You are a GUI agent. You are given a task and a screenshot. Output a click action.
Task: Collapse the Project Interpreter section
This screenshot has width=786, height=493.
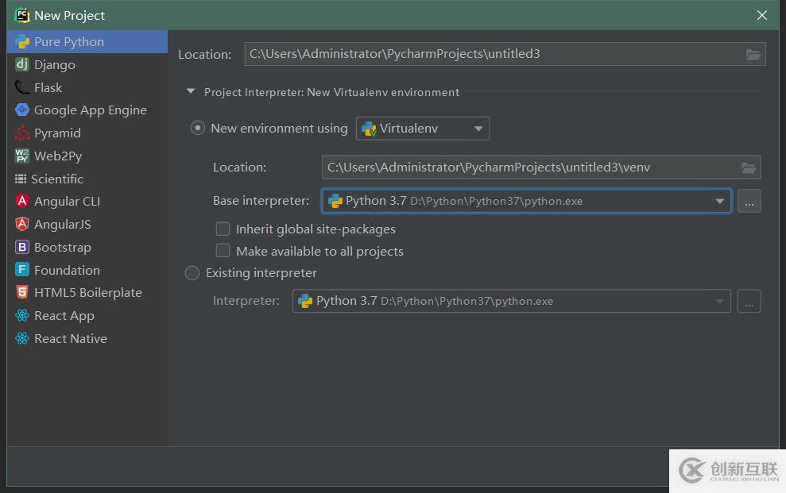click(191, 92)
